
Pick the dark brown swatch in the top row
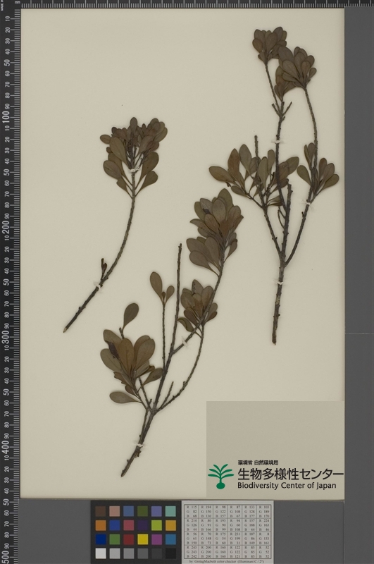tap(101, 511)
